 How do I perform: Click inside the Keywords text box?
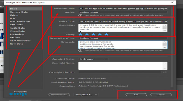coord(120,45)
